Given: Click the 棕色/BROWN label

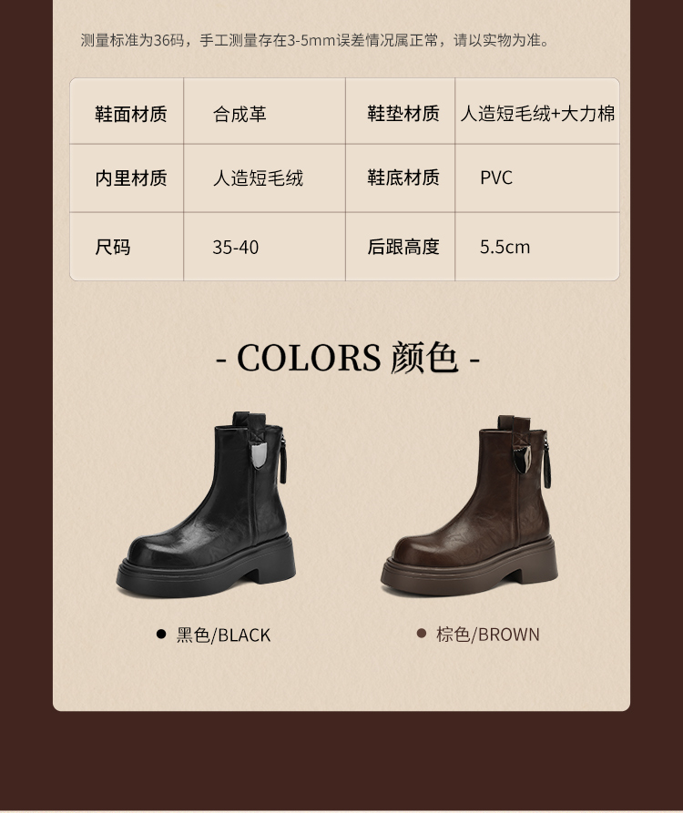Looking at the screenshot, I should tap(487, 635).
